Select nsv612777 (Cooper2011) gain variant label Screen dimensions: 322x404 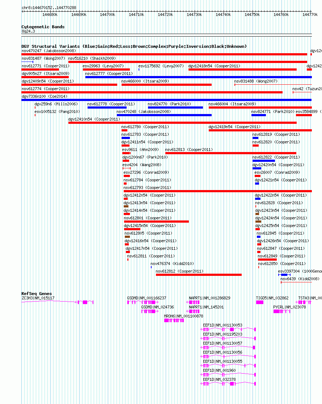coord(109,73)
